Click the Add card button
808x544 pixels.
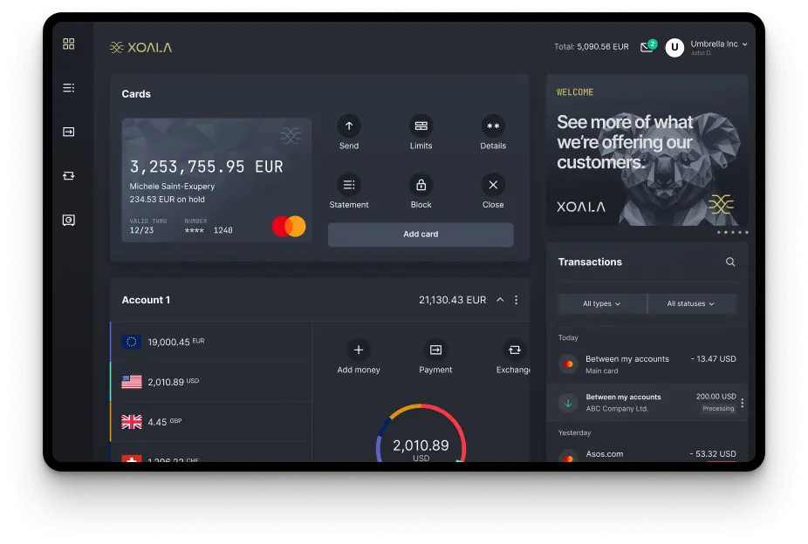click(421, 235)
